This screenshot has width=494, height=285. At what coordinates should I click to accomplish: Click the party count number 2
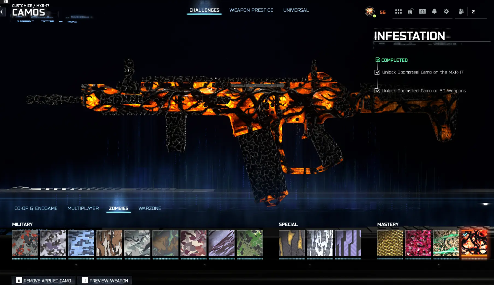coord(473,12)
